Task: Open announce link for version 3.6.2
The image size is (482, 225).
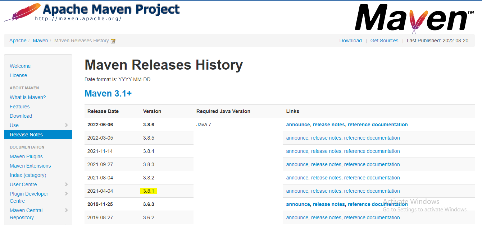Action: 297,217
